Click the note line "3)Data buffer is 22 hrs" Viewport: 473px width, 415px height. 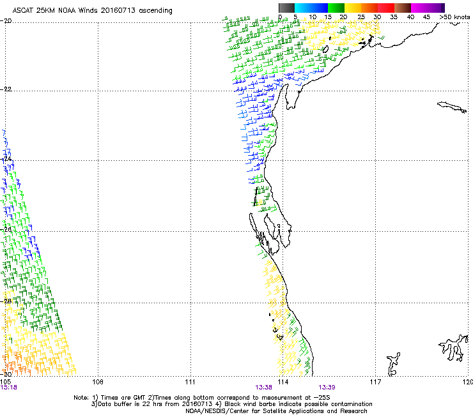tap(231, 404)
